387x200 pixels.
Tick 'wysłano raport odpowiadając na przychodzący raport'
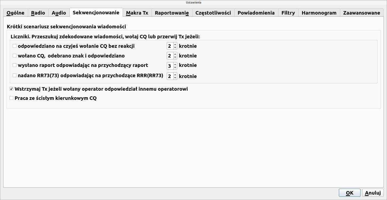[15, 65]
